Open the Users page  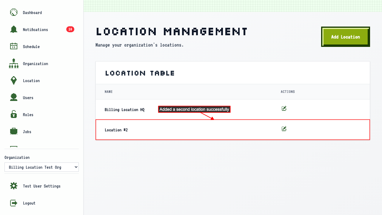pos(28,98)
